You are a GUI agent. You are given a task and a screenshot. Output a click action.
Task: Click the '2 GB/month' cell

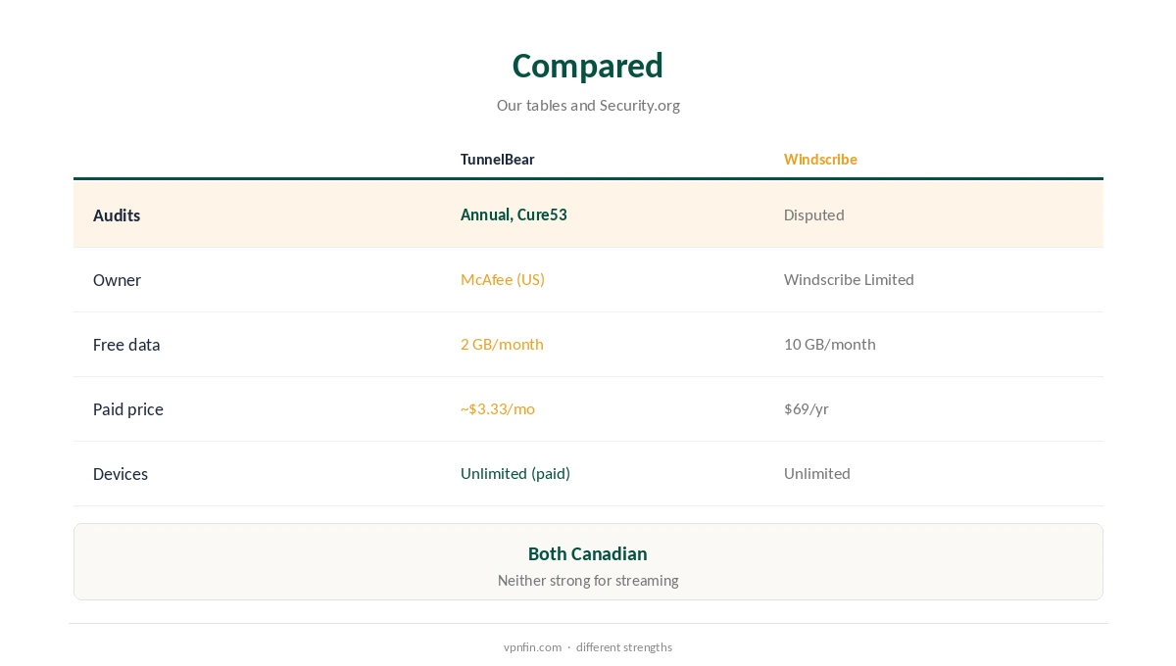click(x=502, y=344)
